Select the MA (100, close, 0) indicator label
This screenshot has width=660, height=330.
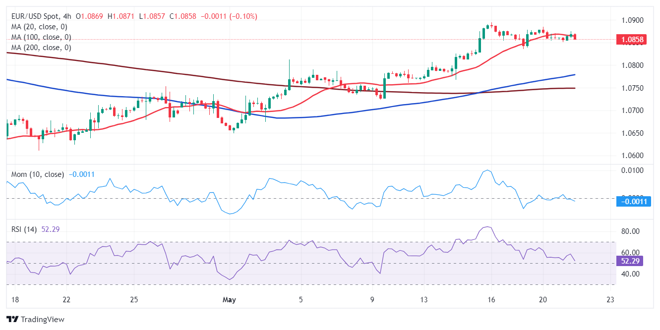click(x=41, y=37)
